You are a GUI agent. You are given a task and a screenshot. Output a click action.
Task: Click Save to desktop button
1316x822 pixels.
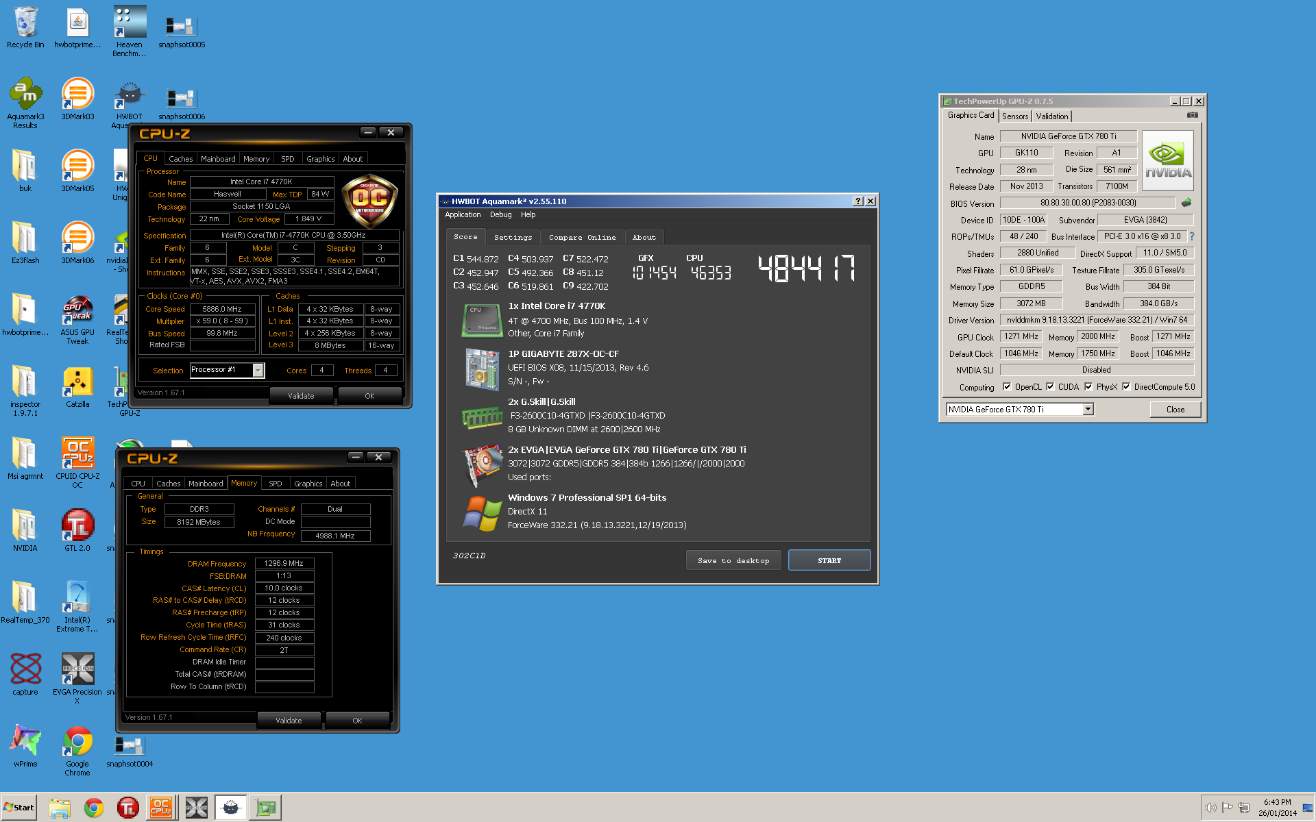point(733,560)
